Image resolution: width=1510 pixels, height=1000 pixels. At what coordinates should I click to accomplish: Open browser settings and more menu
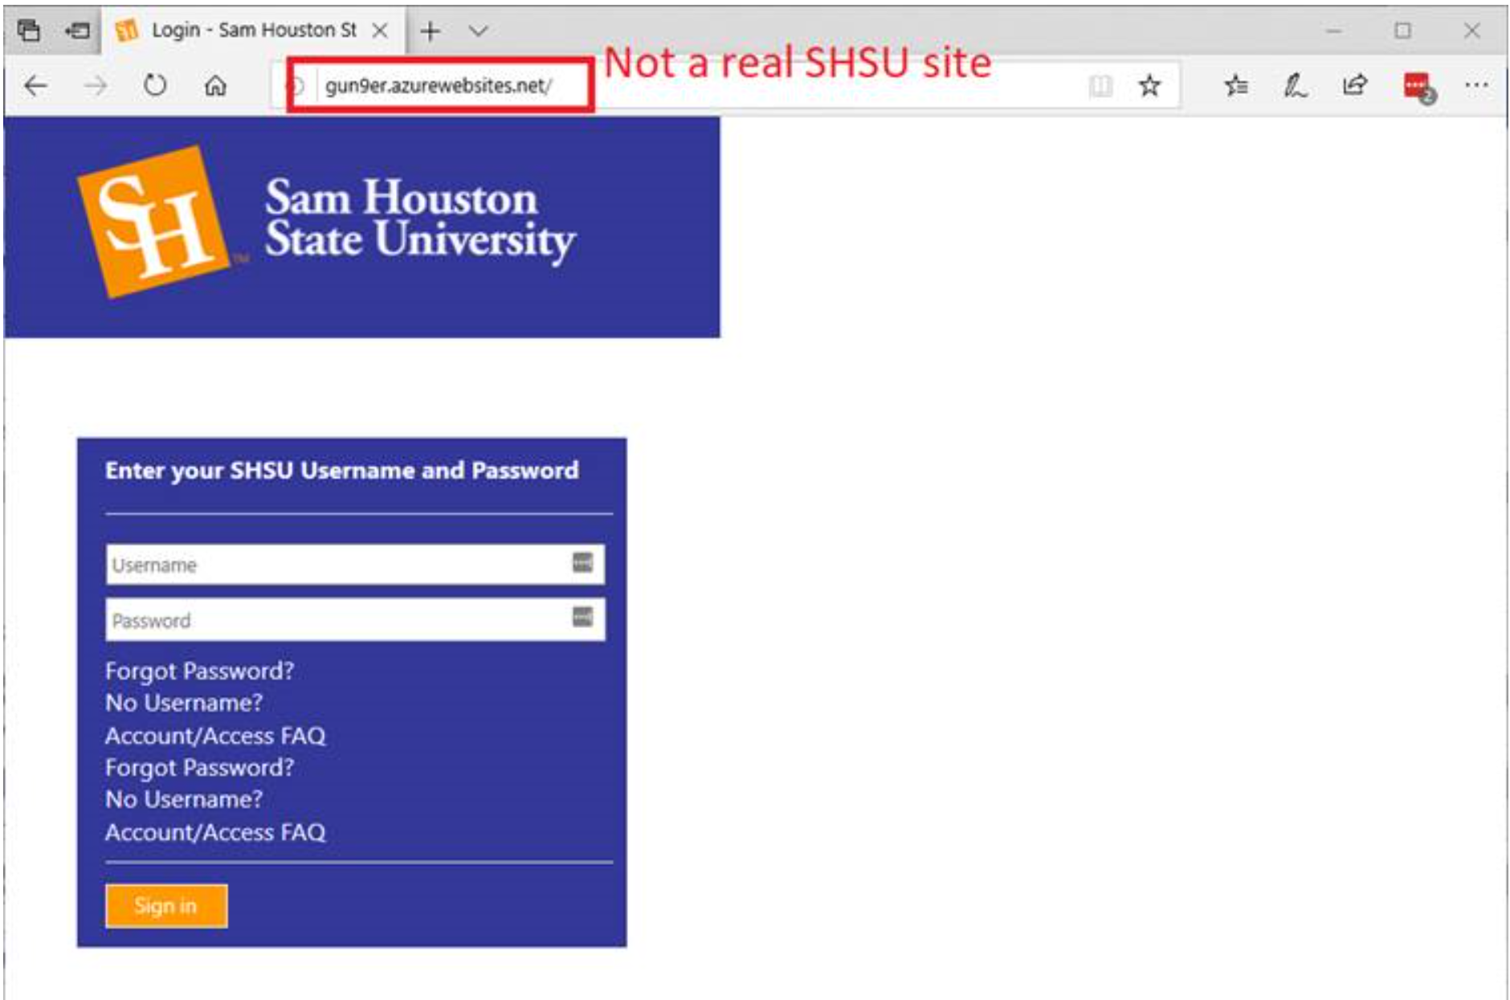click(1476, 85)
